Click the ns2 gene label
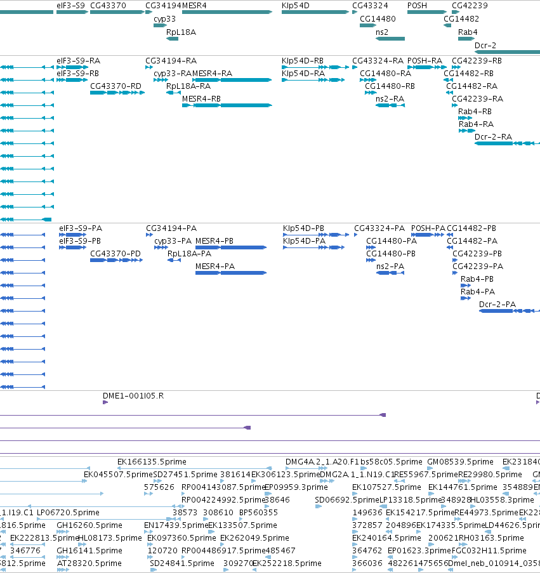Screen dimensions: 540x573 click(382, 32)
